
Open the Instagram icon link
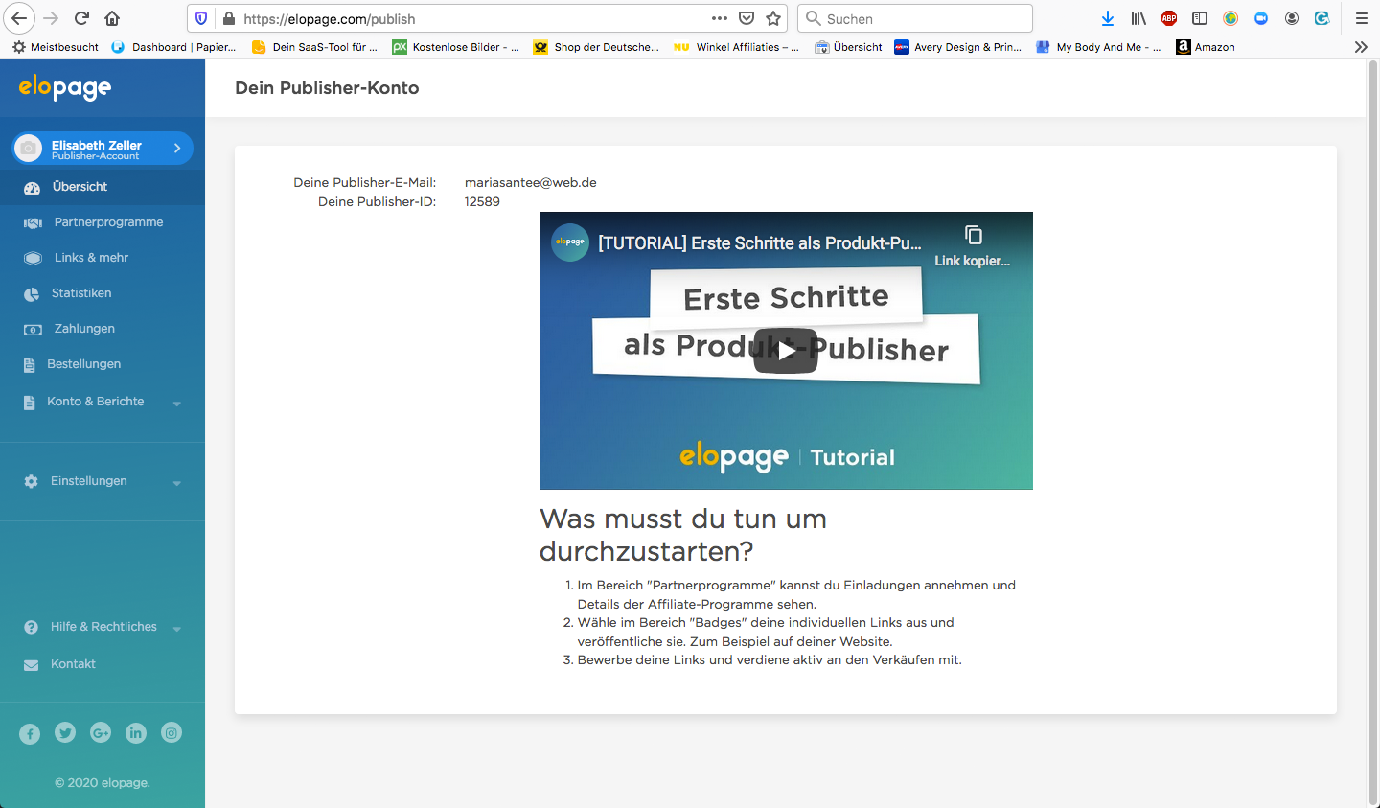(172, 733)
